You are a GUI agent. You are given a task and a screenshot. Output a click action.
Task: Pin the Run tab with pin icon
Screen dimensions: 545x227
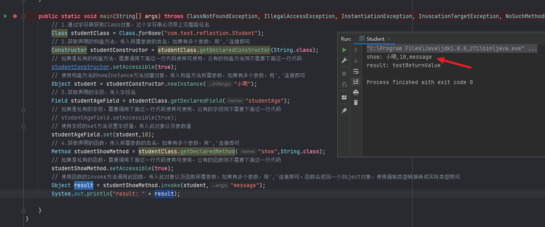(344, 111)
